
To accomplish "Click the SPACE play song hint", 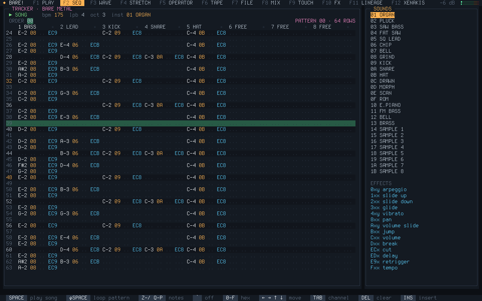I will [x=32, y=298].
